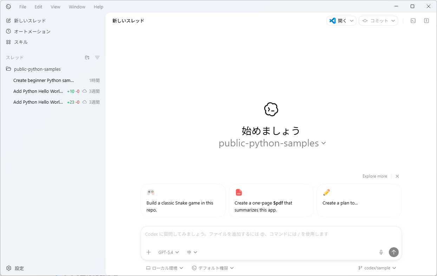
Task: Open the File menu
Action: coord(22,7)
